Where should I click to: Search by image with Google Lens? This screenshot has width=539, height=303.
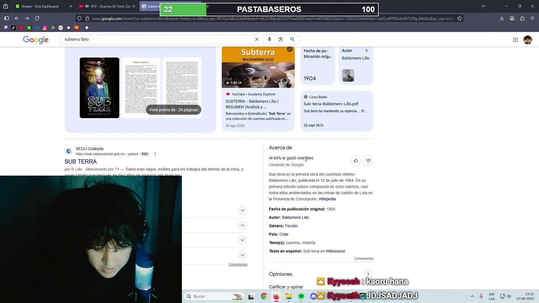click(x=281, y=39)
